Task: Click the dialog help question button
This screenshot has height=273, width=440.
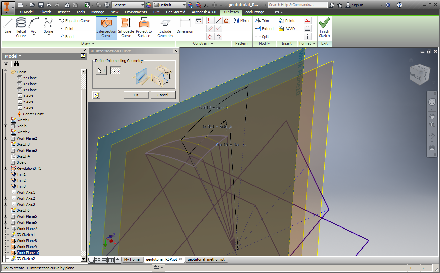Action: click(96, 95)
